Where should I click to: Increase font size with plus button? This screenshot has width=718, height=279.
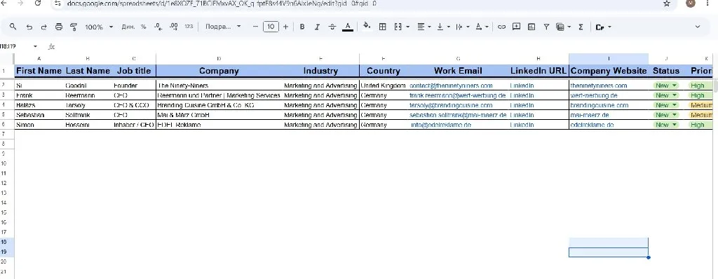click(x=286, y=27)
